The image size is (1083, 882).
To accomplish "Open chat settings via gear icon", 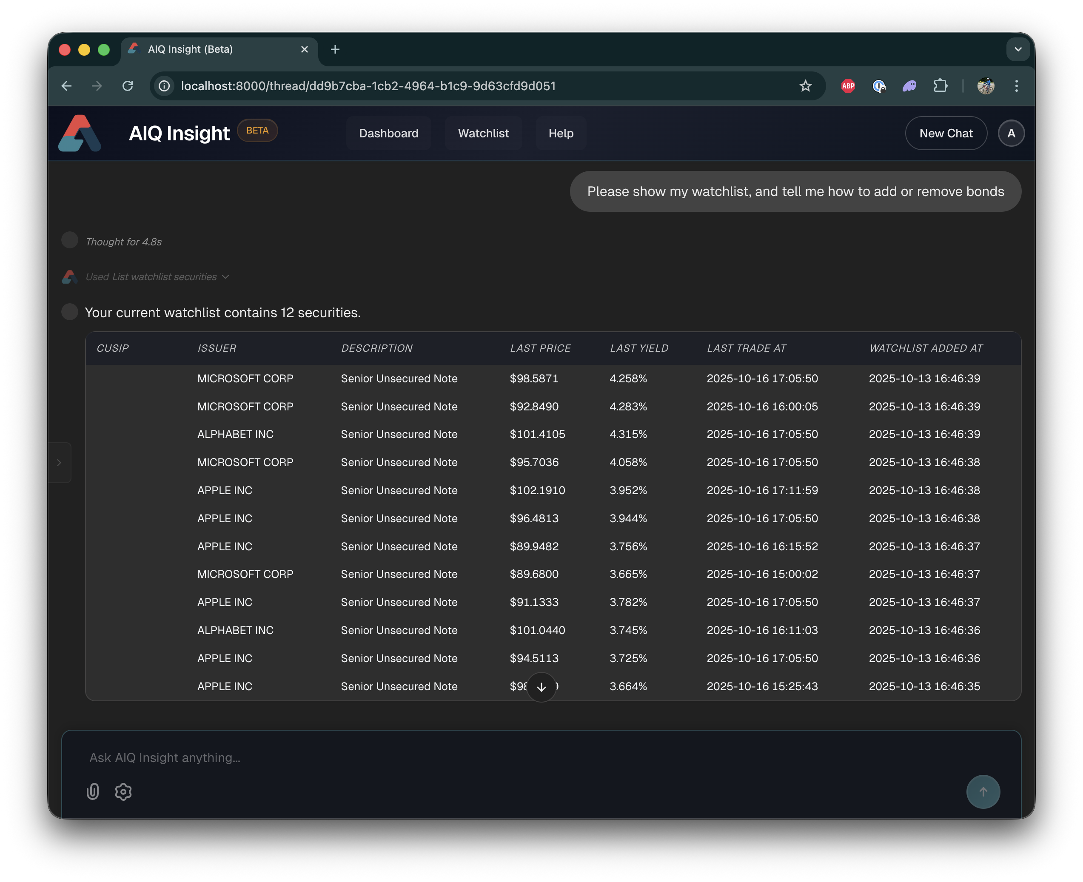I will 123,791.
